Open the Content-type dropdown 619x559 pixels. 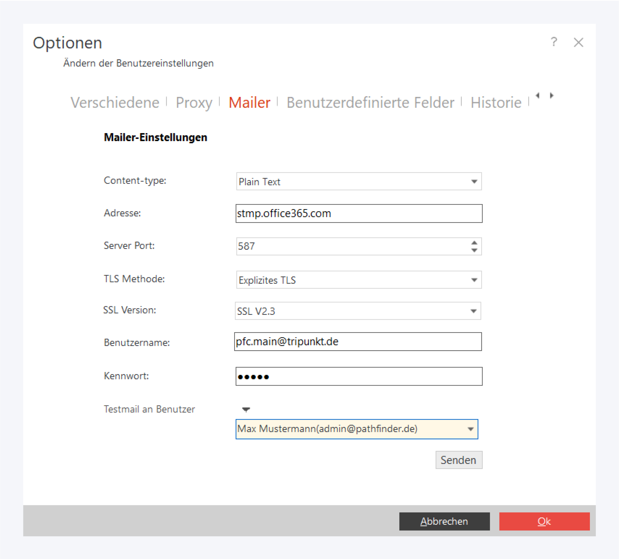pyautogui.click(x=474, y=182)
